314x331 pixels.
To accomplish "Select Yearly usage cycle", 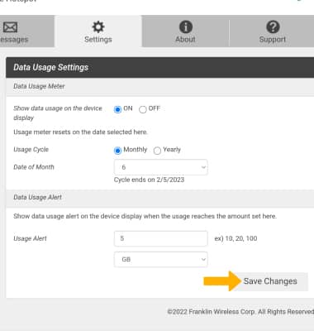I will pyautogui.click(x=157, y=151).
